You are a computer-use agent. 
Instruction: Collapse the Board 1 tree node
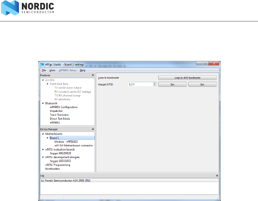[x=47, y=138]
